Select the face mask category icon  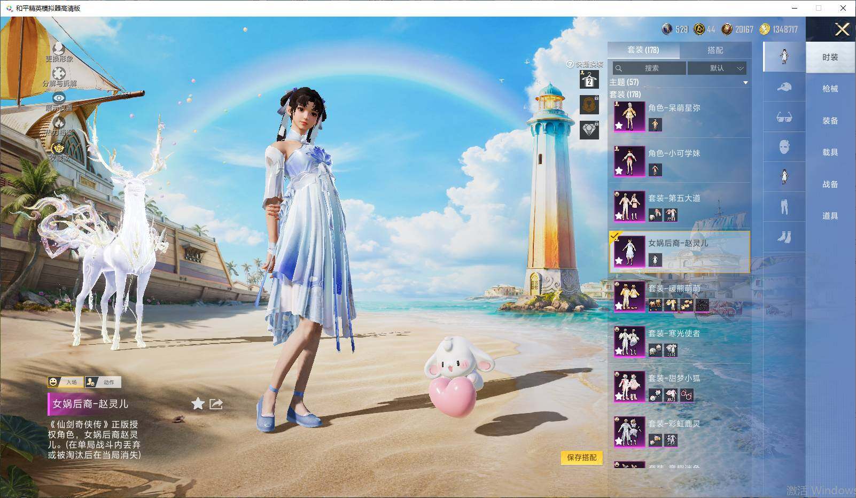[x=784, y=146]
